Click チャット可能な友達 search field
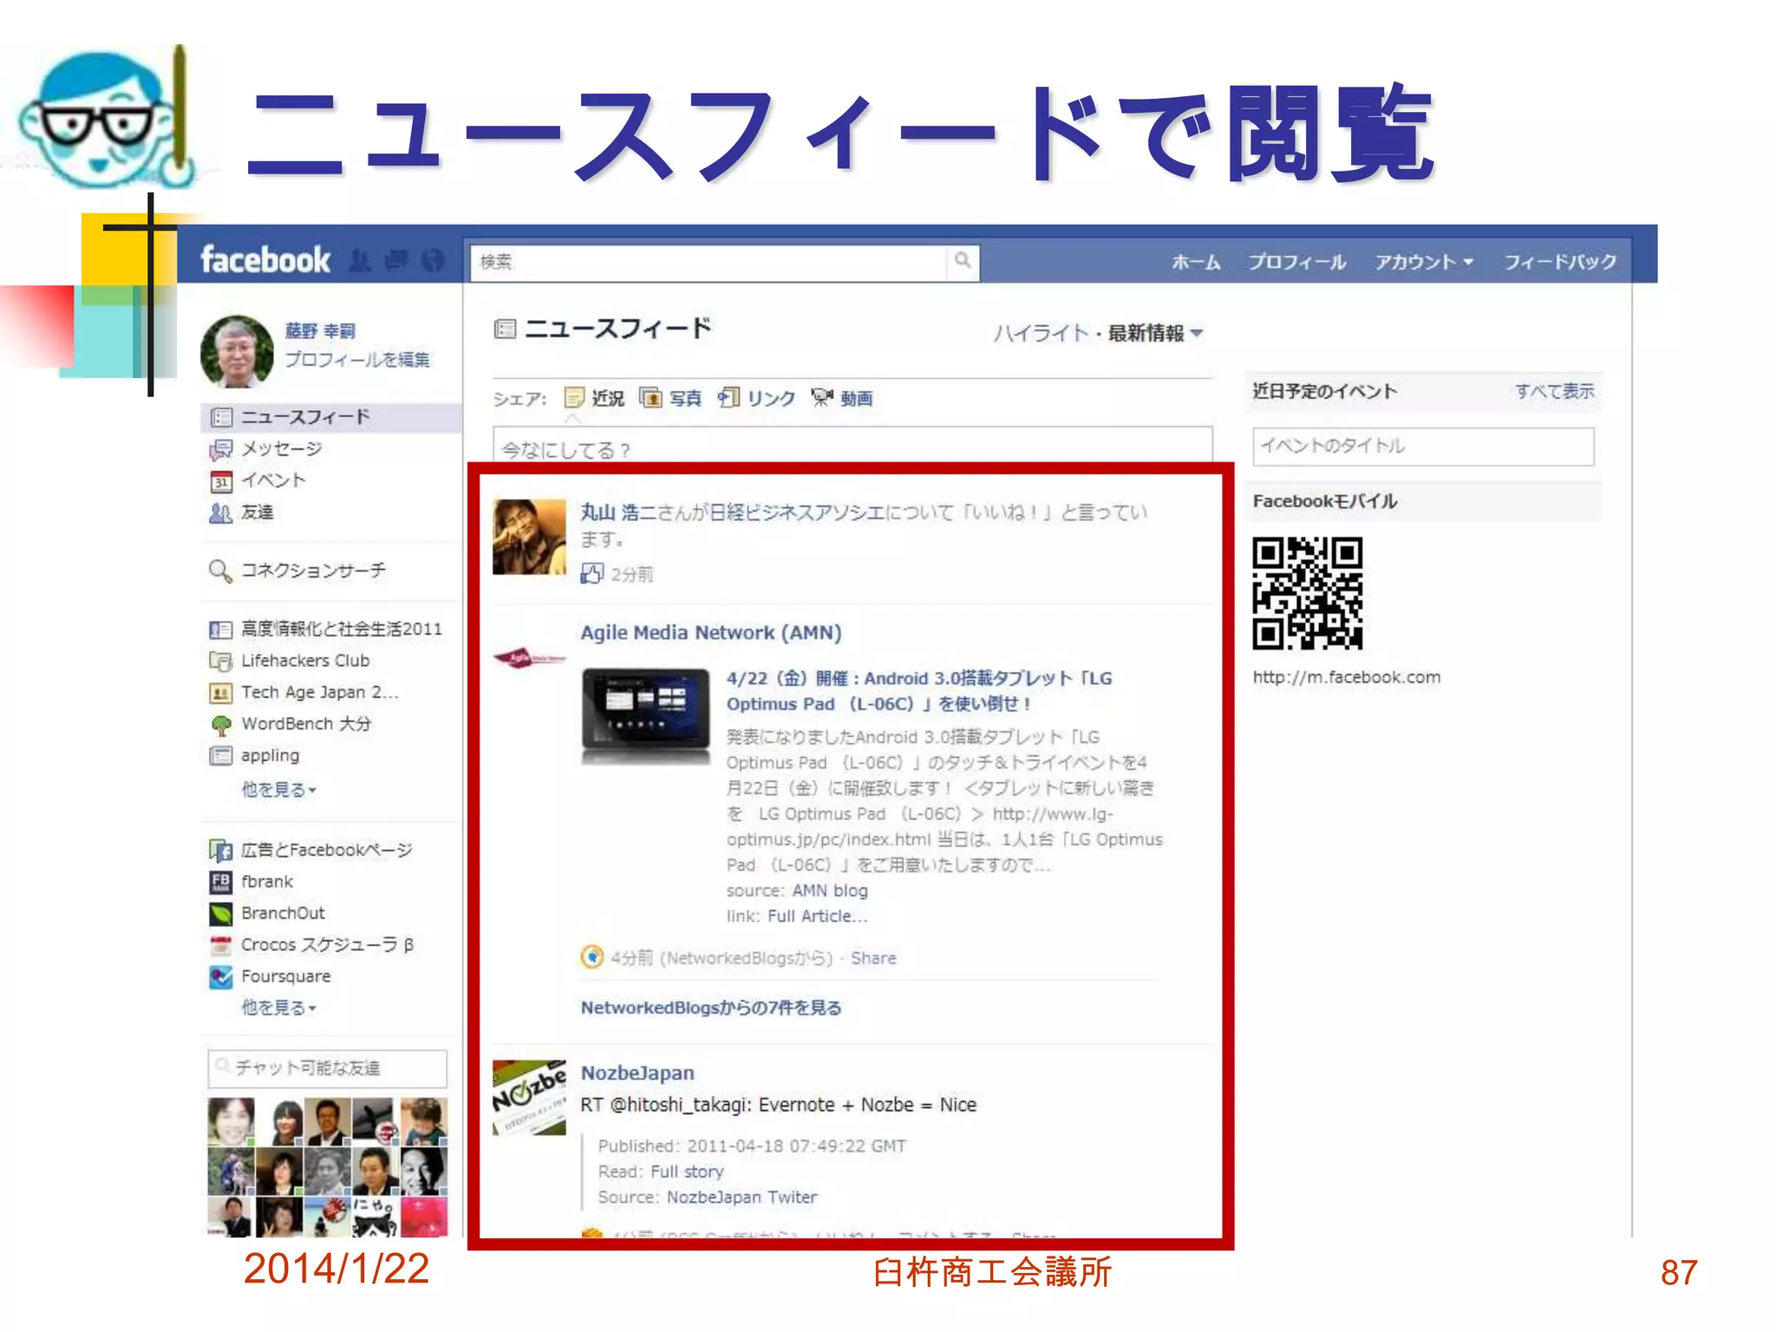Viewport: 1776px width, 1332px height. [x=328, y=1068]
